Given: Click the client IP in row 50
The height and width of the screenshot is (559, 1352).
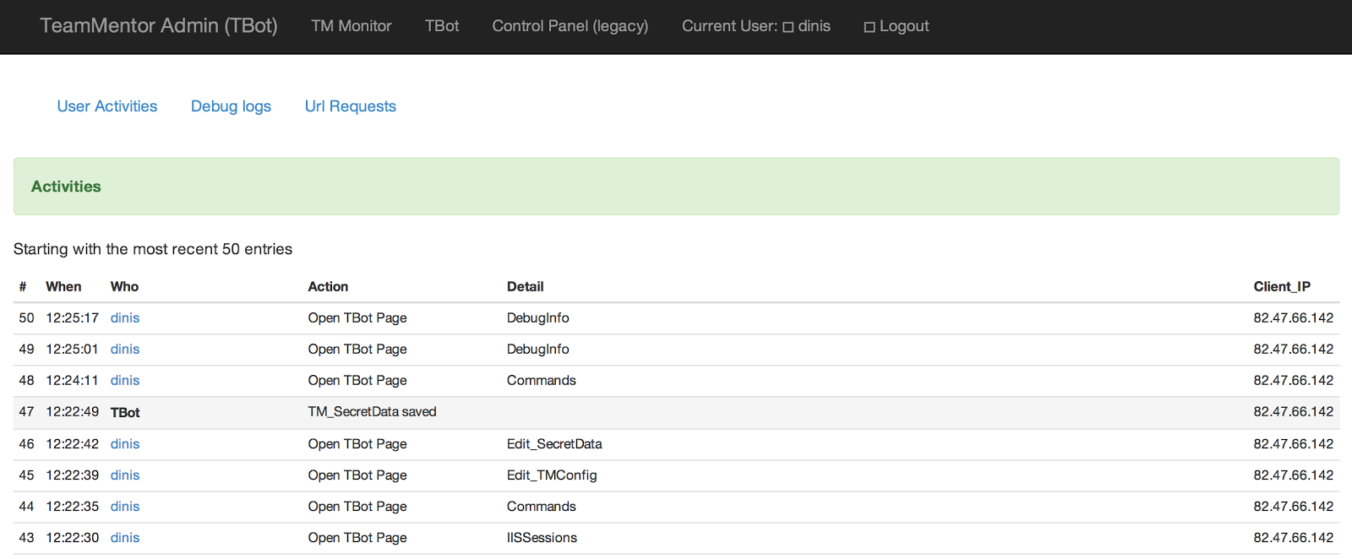Looking at the screenshot, I should pyautogui.click(x=1293, y=318).
